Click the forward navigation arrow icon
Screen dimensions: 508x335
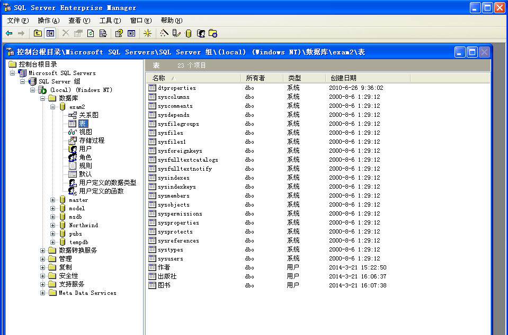[20, 33]
